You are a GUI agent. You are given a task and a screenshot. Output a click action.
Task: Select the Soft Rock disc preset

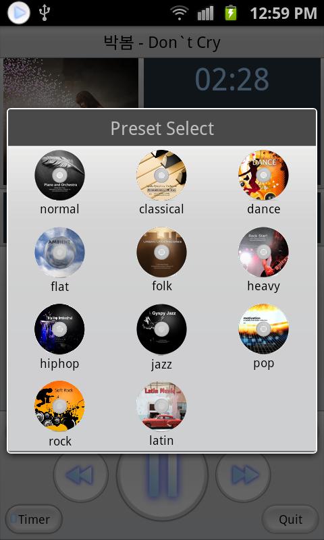coord(59,406)
